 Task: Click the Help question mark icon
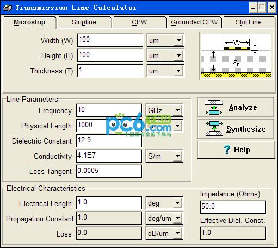[x=227, y=150]
